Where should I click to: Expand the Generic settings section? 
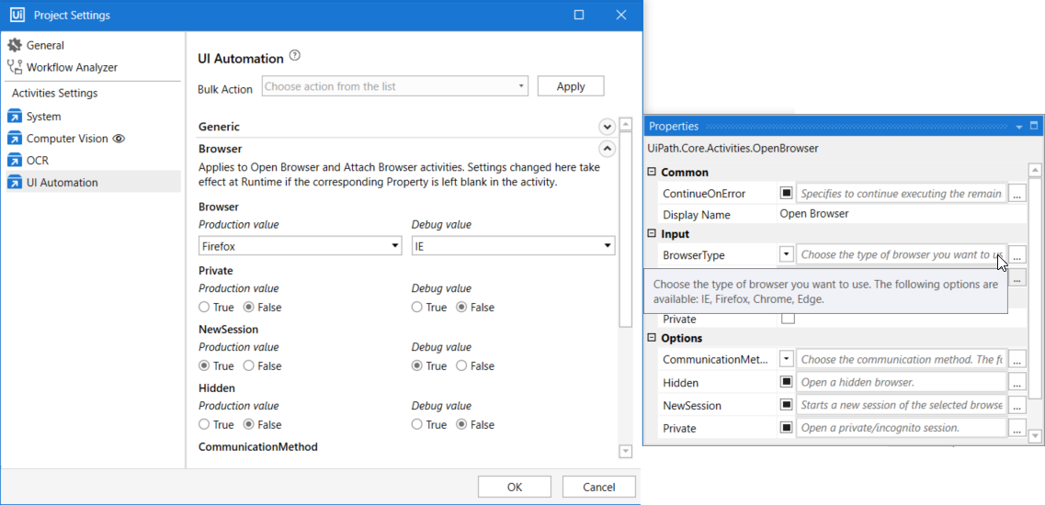coord(607,127)
